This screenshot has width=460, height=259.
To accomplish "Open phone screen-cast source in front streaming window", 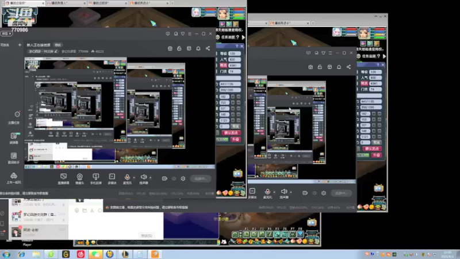I will coord(95,178).
